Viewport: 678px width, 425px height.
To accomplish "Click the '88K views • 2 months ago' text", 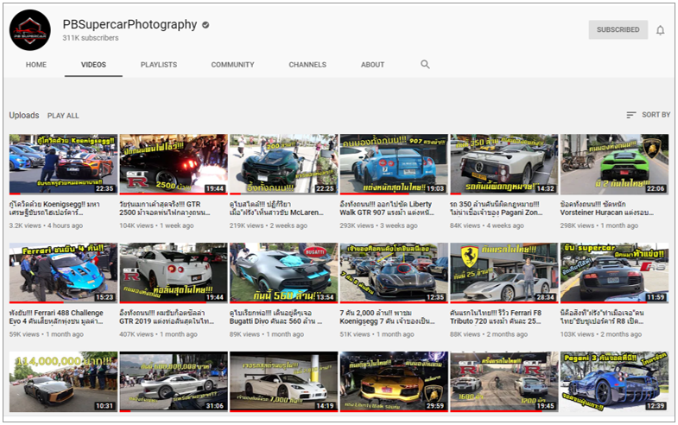I will point(489,334).
